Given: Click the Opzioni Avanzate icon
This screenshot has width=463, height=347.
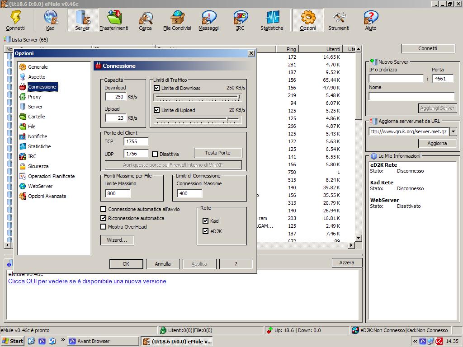Looking at the screenshot, I should pos(23,196).
